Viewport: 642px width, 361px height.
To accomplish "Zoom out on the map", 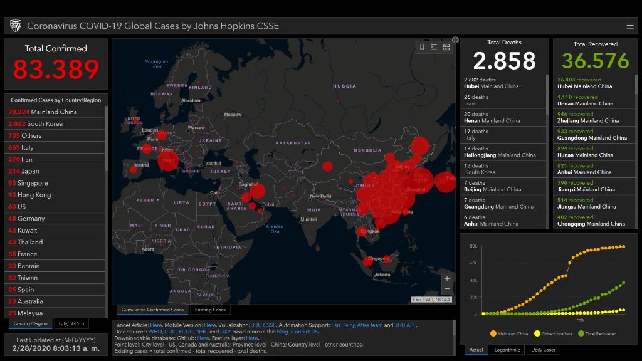I will (446, 289).
